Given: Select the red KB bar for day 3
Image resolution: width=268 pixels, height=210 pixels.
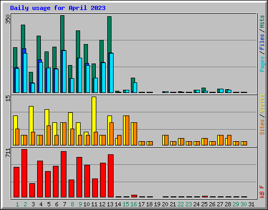Looking at the screenshot, I should tap(32, 191).
